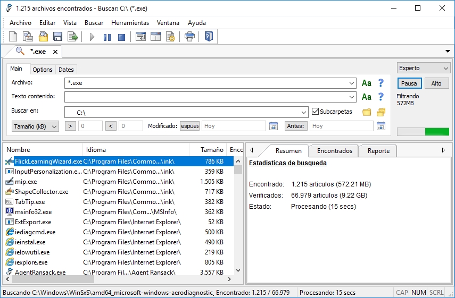The height and width of the screenshot is (298, 455).
Task: Click the iexplore.exe Internet Explorer icon
Action: 10,262
